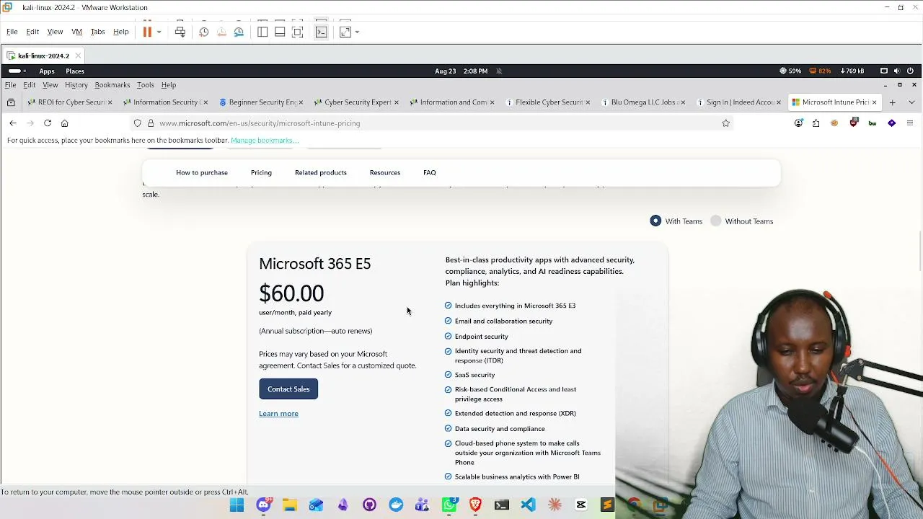Viewport: 923px width, 519px height.
Task: Select the kali-linux-2024.2 VM tab
Action: pyautogui.click(x=43, y=56)
